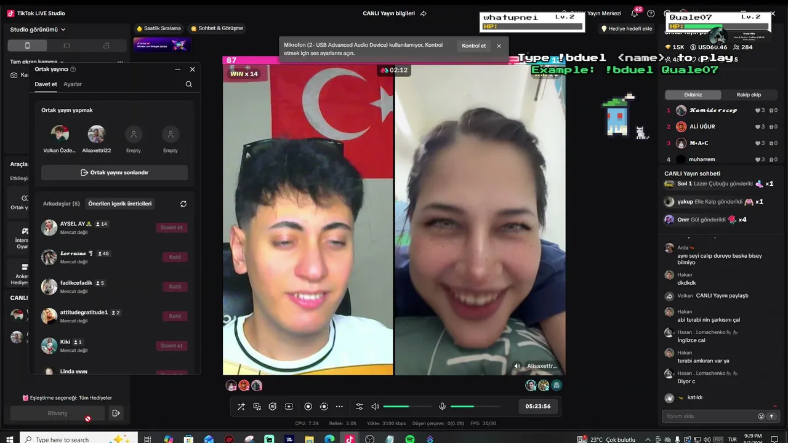
Task: Click the fourth Empty co-host slot
Action: 171,134
